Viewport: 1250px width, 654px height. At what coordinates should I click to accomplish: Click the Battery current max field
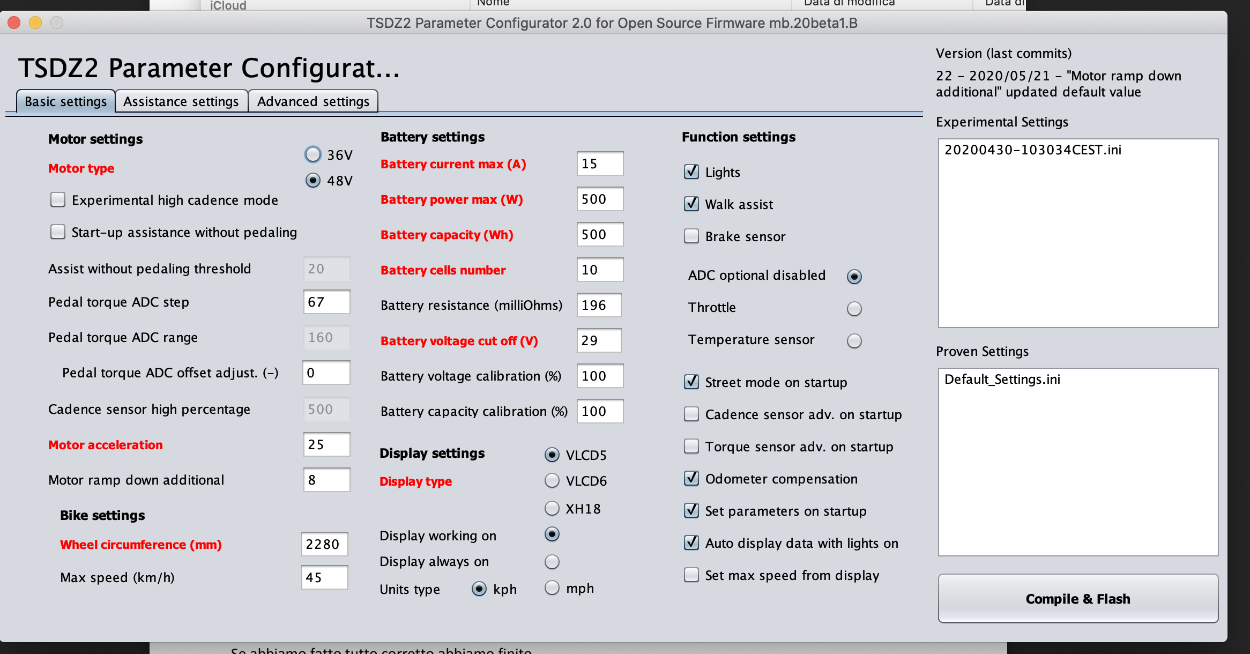point(600,163)
